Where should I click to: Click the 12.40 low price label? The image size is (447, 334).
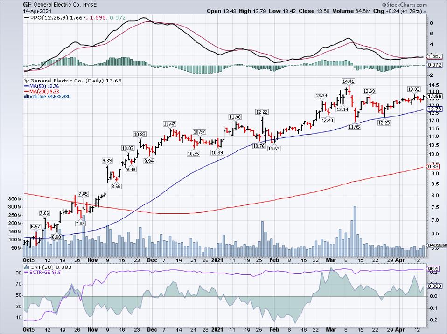click(x=327, y=120)
